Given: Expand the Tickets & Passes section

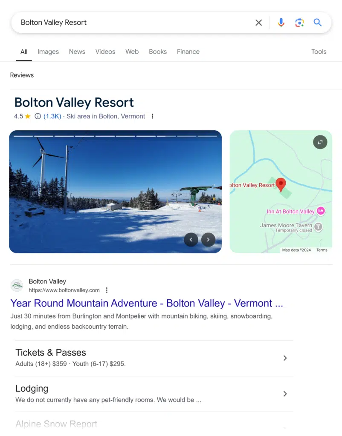Looking at the screenshot, I should click(285, 358).
